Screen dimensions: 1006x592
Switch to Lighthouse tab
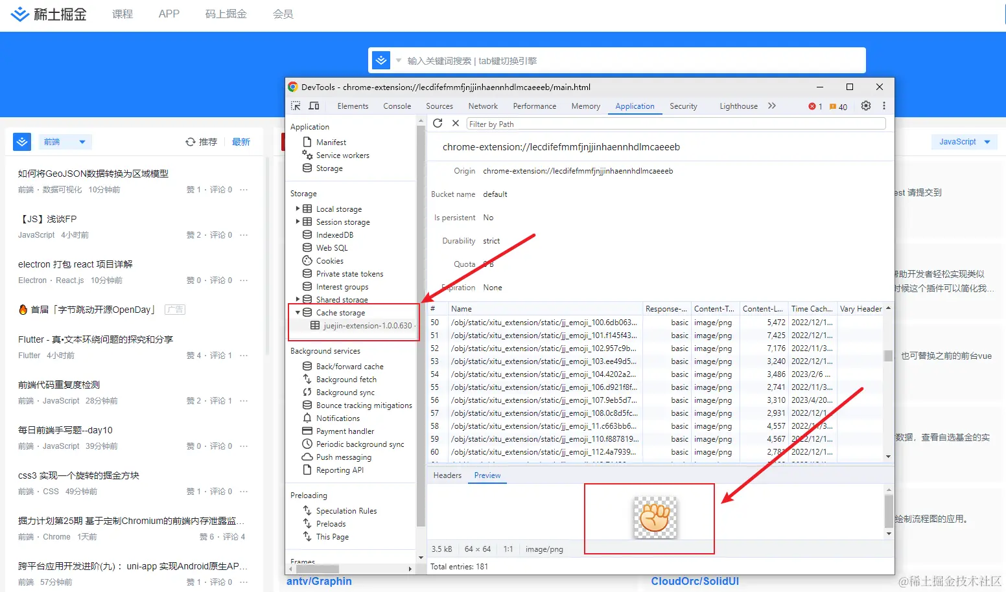(x=738, y=106)
